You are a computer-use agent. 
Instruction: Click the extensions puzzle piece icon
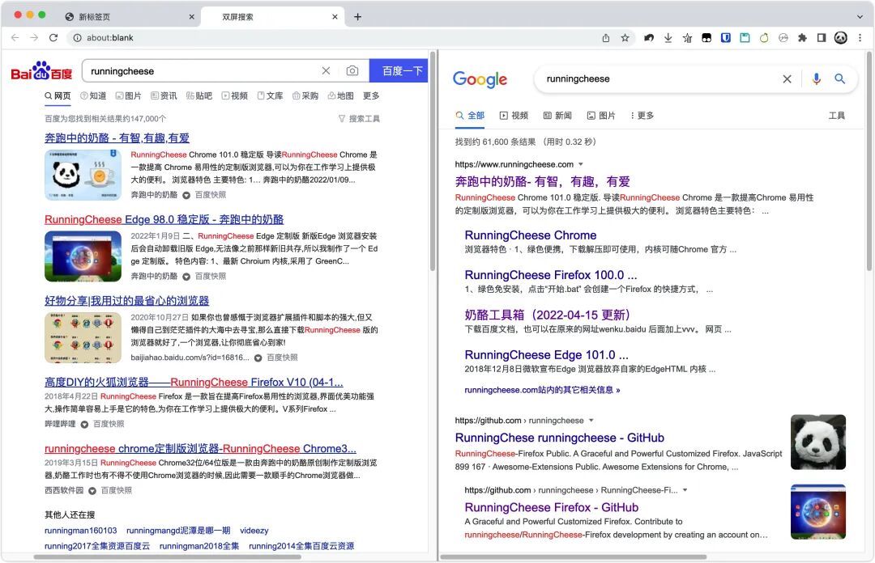(x=802, y=38)
